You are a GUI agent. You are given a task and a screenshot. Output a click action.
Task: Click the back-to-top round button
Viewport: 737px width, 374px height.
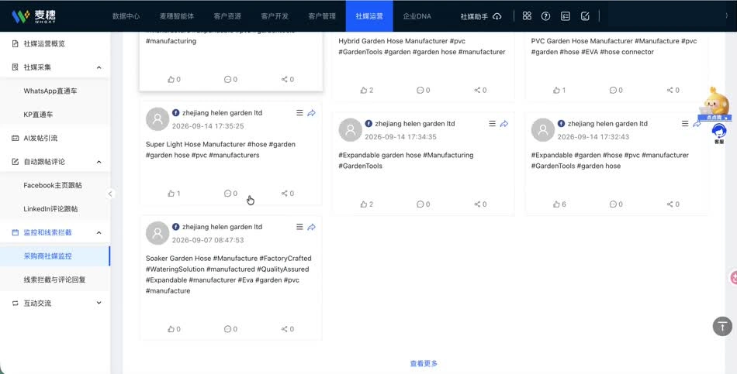[x=722, y=326]
